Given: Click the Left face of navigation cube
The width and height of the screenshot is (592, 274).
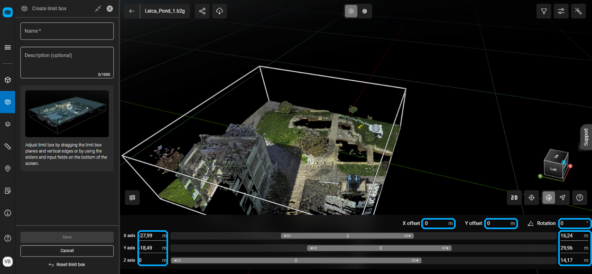Looking at the screenshot, I should tap(553, 169).
